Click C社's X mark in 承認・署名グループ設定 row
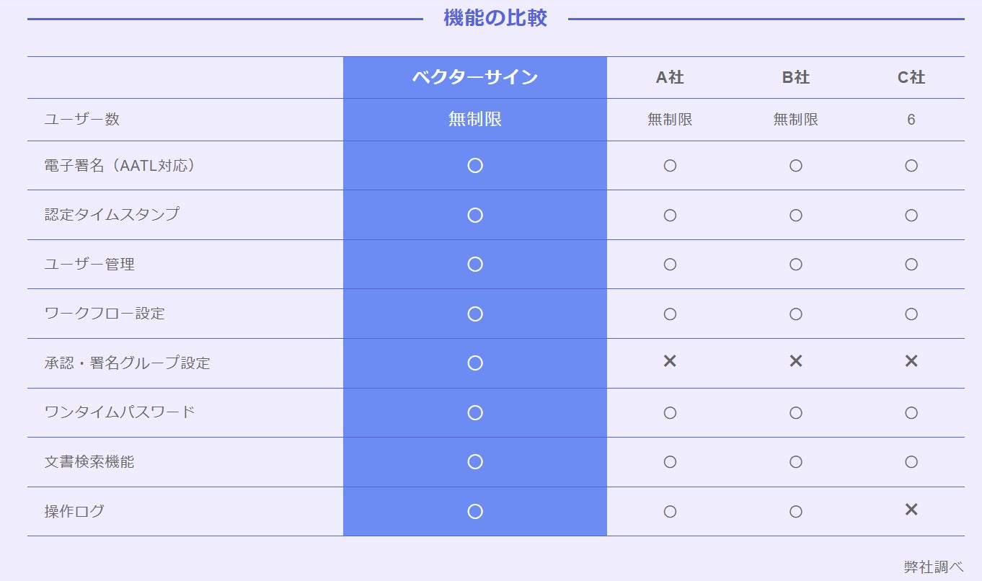 coord(911,361)
